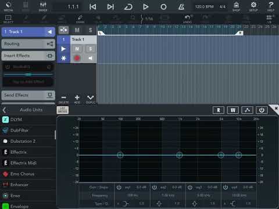The width and height of the screenshot is (279, 209).
Task: Delete the selected track
Action: [63, 99]
